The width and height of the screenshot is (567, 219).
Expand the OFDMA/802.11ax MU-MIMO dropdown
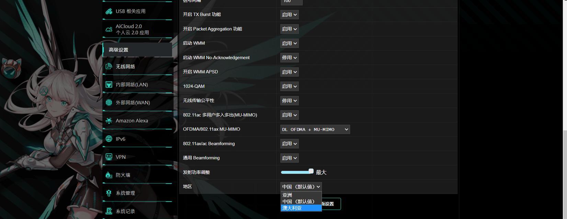click(315, 129)
